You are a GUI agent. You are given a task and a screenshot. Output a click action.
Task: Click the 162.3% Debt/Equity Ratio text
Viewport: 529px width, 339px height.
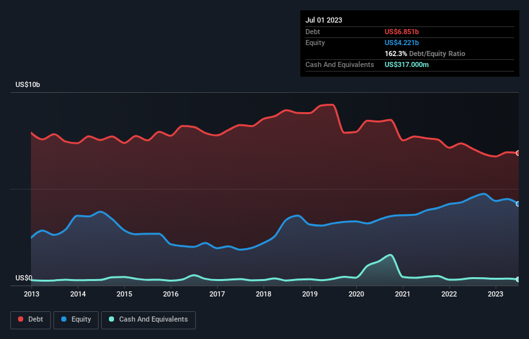(x=425, y=53)
